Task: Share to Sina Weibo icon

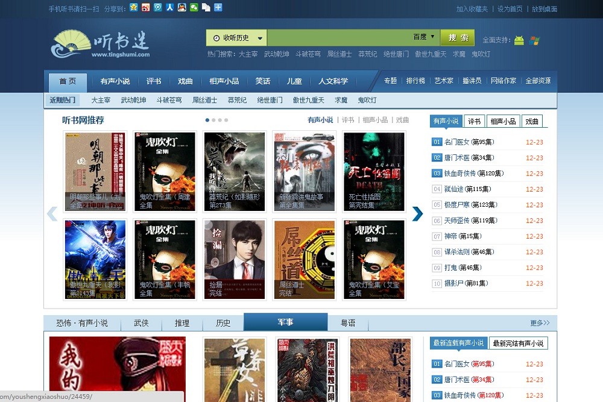Action: pos(145,8)
